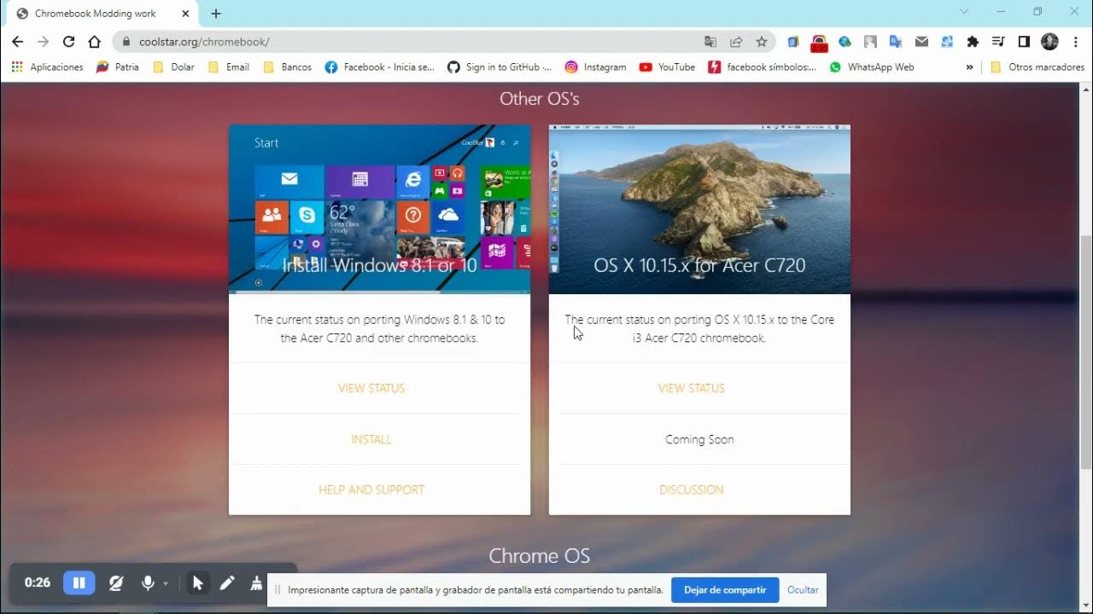Open the screen recorder extension with red badge
This screenshot has height=614, width=1093.
pyautogui.click(x=819, y=42)
